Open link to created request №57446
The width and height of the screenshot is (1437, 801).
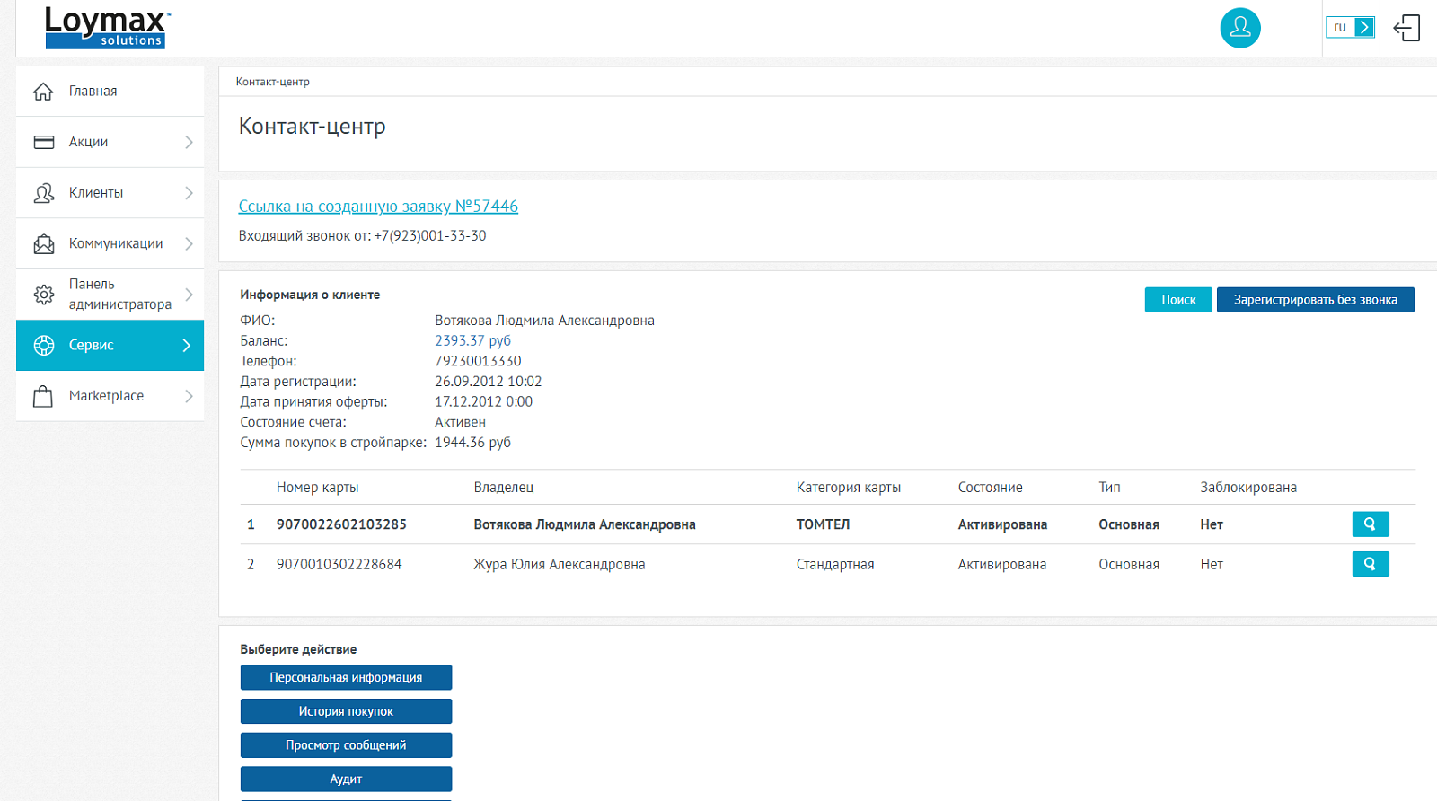378,207
